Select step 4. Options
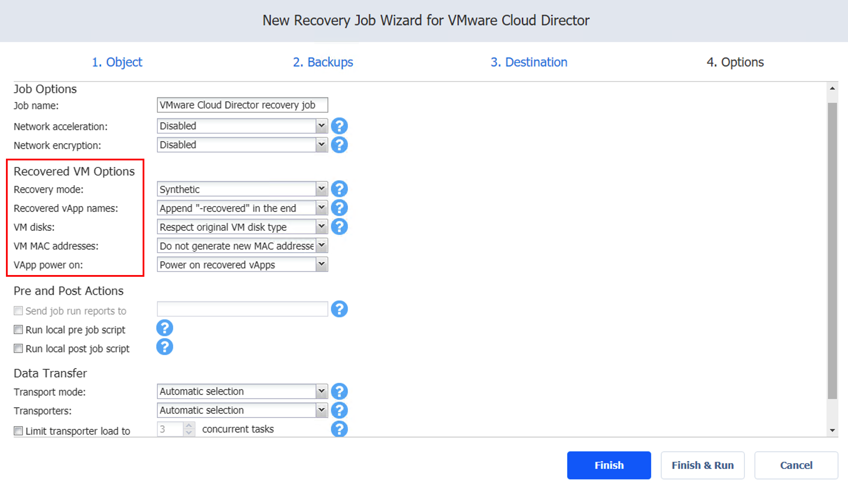 pos(735,62)
